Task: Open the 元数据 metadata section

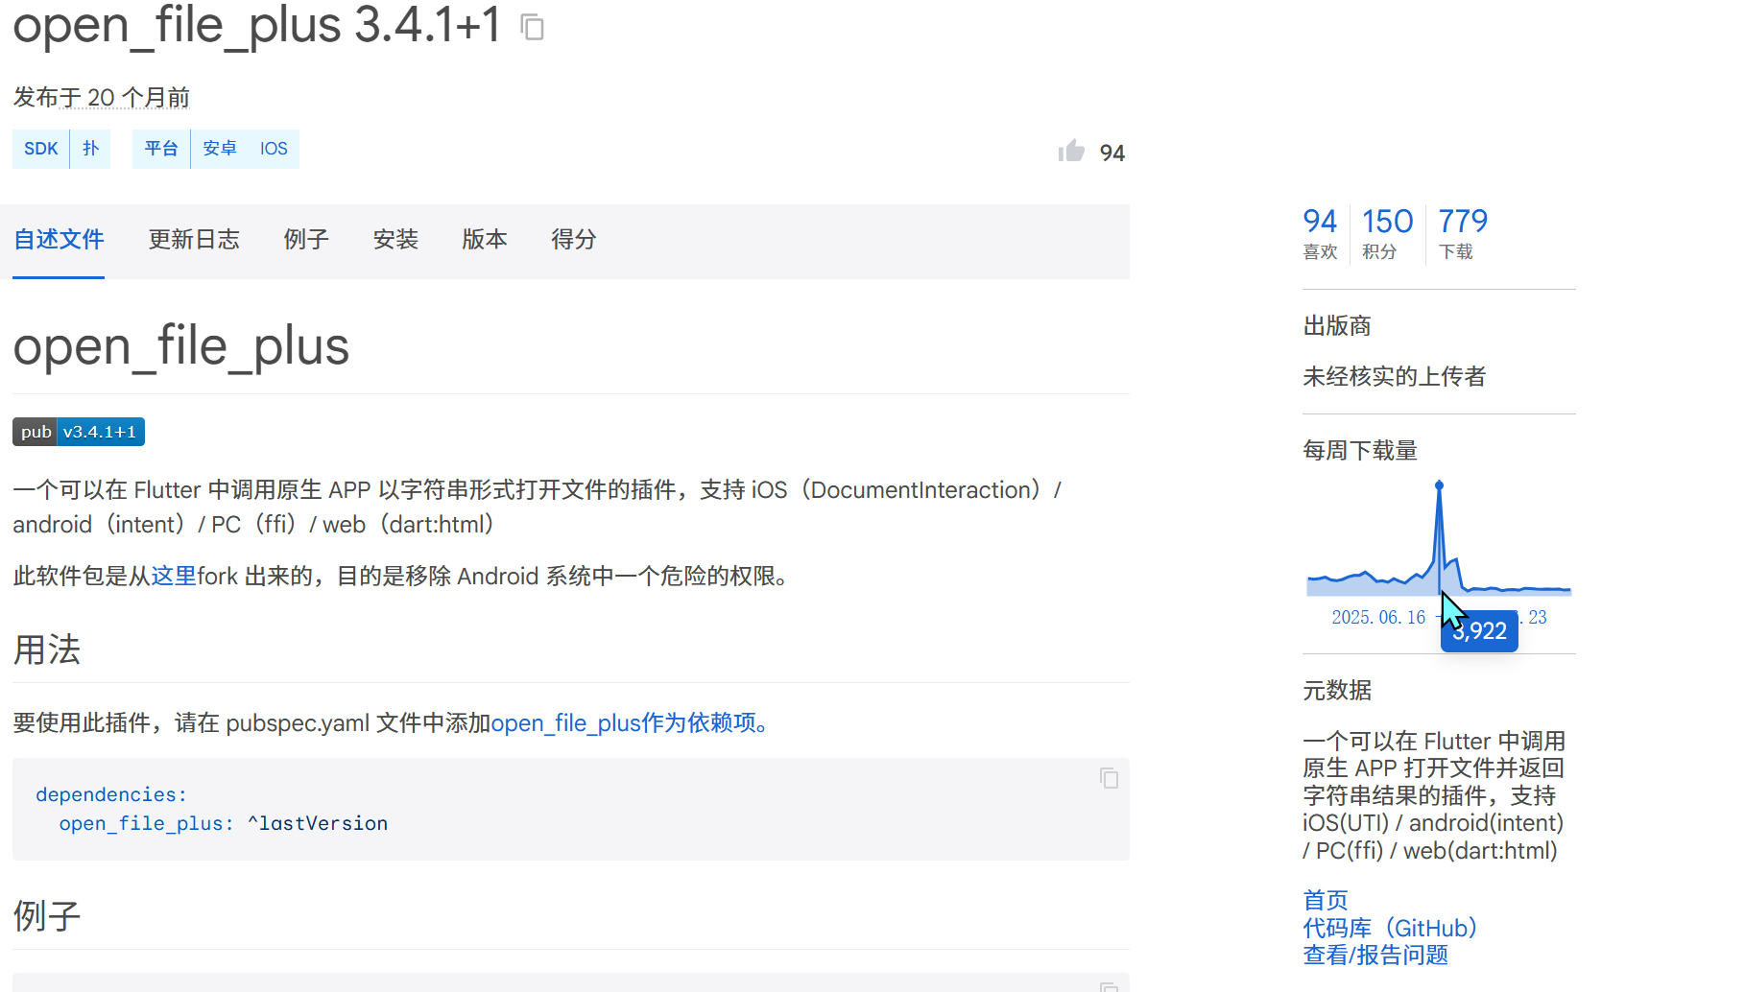Action: pyautogui.click(x=1337, y=691)
